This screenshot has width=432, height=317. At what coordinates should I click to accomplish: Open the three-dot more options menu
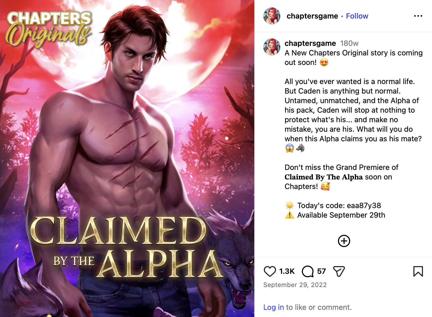click(x=418, y=16)
